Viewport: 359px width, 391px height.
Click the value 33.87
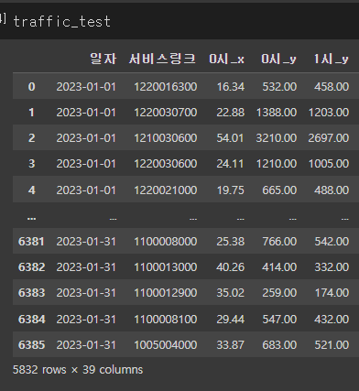[x=231, y=345]
